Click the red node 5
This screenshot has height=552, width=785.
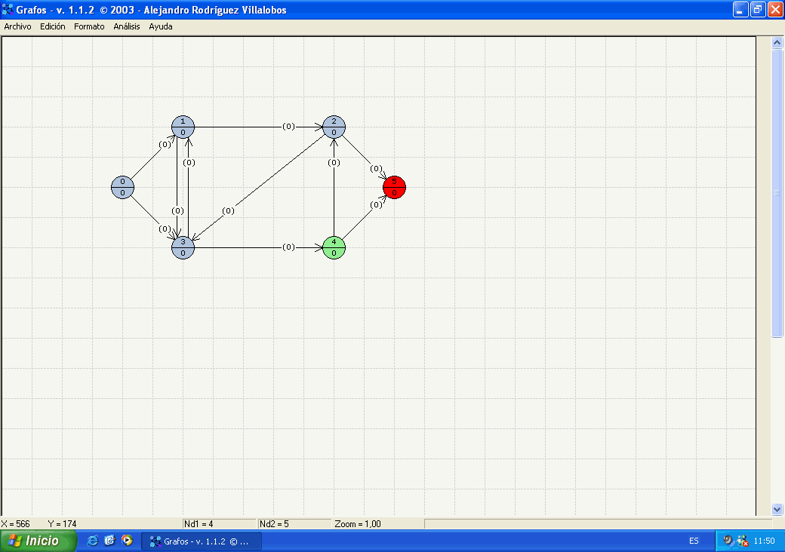[x=394, y=187]
